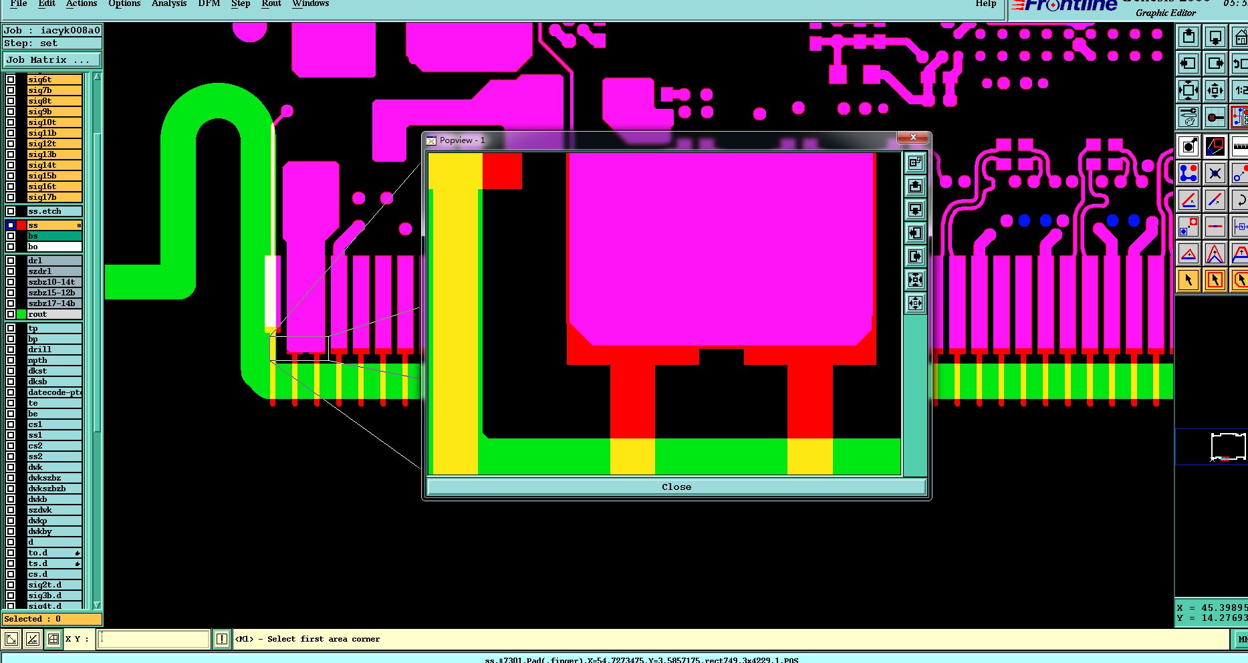Click the red swatch of ss layer

tap(21, 225)
